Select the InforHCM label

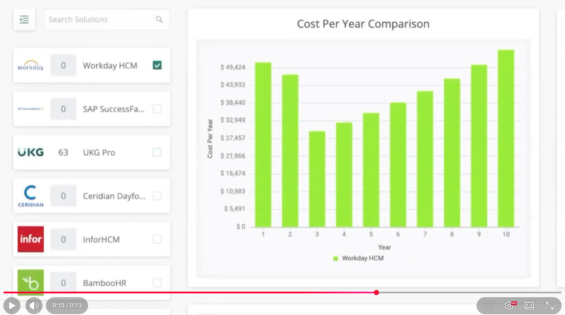pyautogui.click(x=101, y=239)
